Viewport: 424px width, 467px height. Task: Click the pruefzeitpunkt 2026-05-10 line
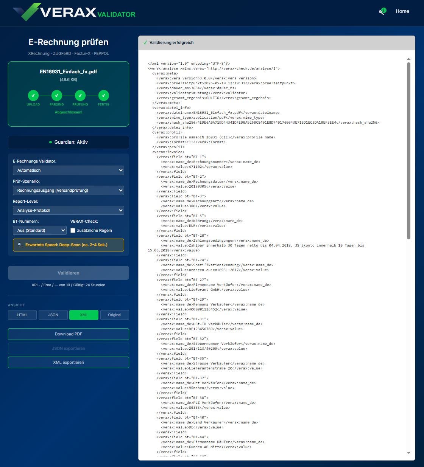226,83
